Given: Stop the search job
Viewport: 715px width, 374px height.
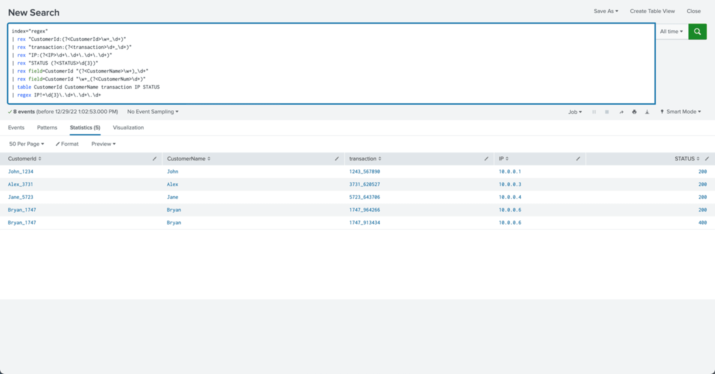Looking at the screenshot, I should pos(607,112).
